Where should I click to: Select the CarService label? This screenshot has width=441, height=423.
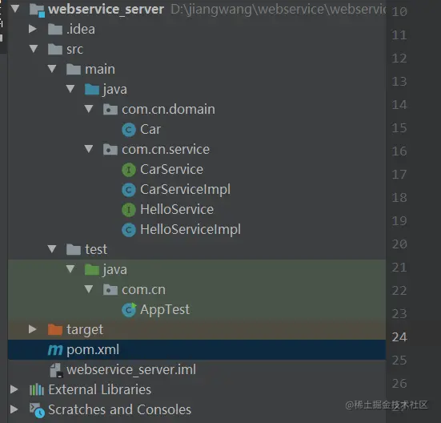pyautogui.click(x=172, y=169)
